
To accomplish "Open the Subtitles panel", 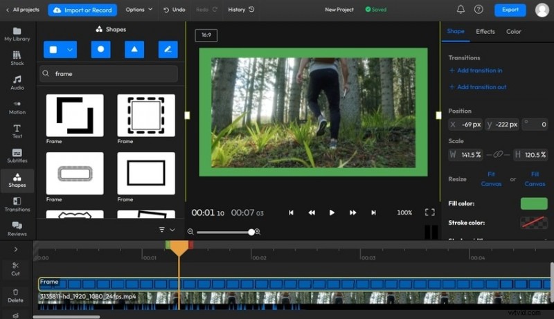I will 17,156.
